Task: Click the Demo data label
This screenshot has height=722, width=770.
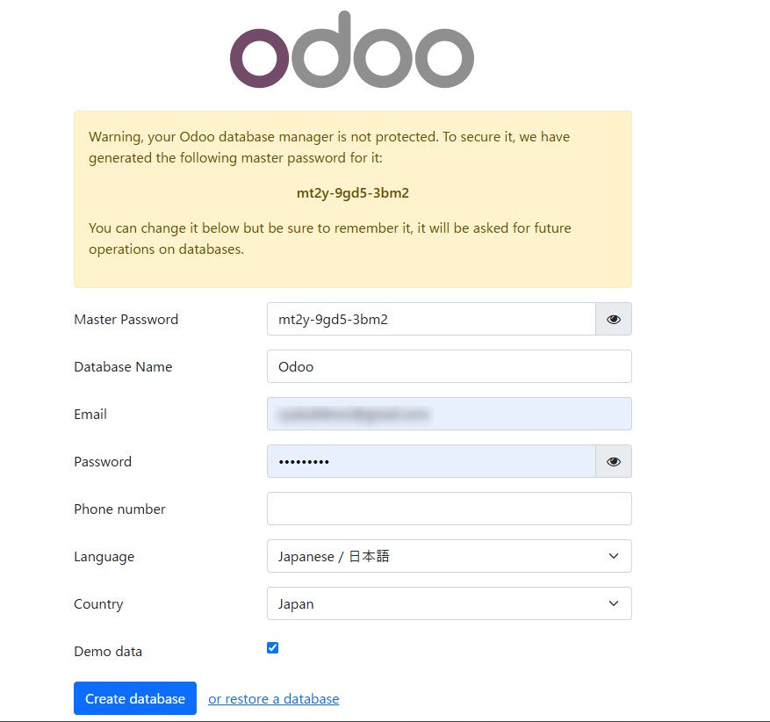Action: pyautogui.click(x=108, y=651)
